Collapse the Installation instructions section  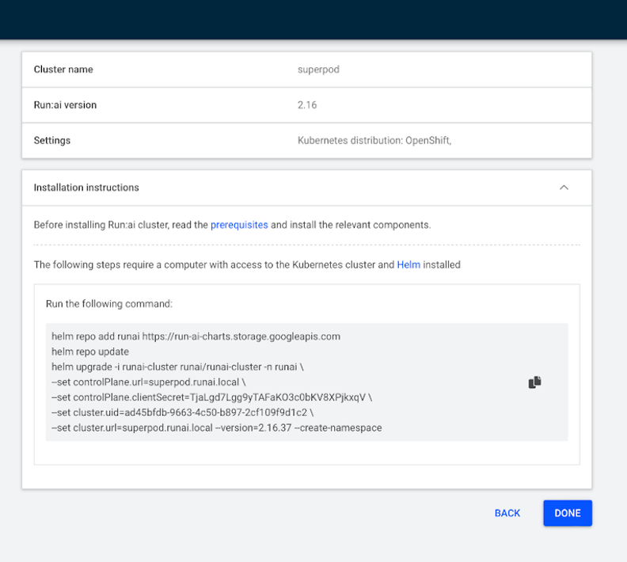click(x=564, y=188)
